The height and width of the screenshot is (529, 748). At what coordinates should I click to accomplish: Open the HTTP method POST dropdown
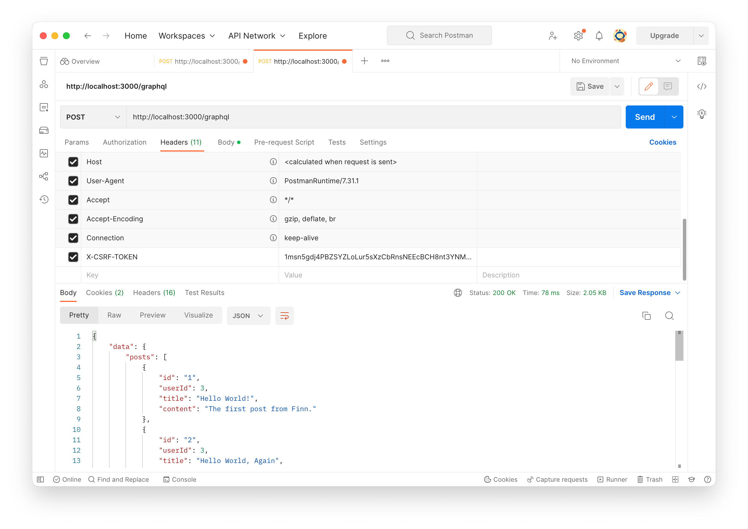(x=93, y=117)
